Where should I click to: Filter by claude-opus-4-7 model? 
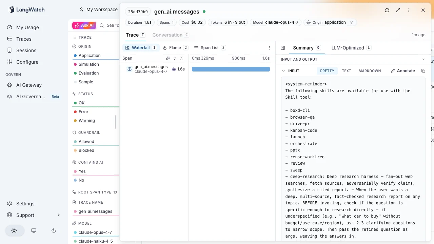pos(96,232)
